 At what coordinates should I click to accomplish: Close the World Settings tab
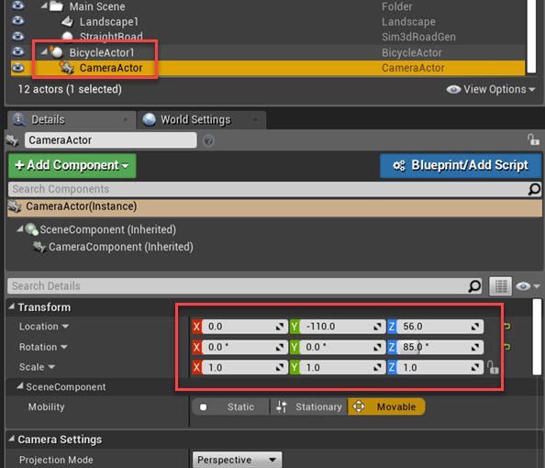[255, 119]
